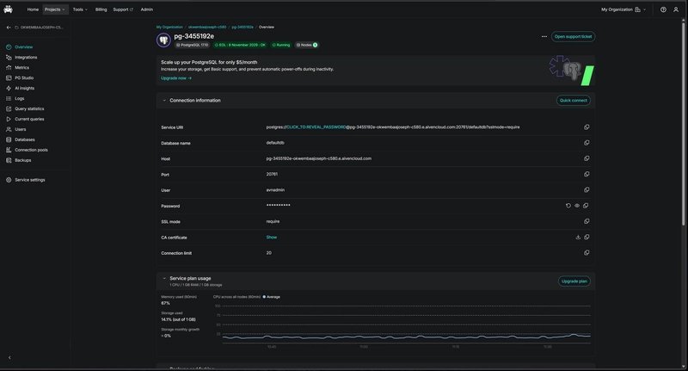This screenshot has width=688, height=371.
Task: Open the Tools dropdown menu
Action: pos(80,9)
